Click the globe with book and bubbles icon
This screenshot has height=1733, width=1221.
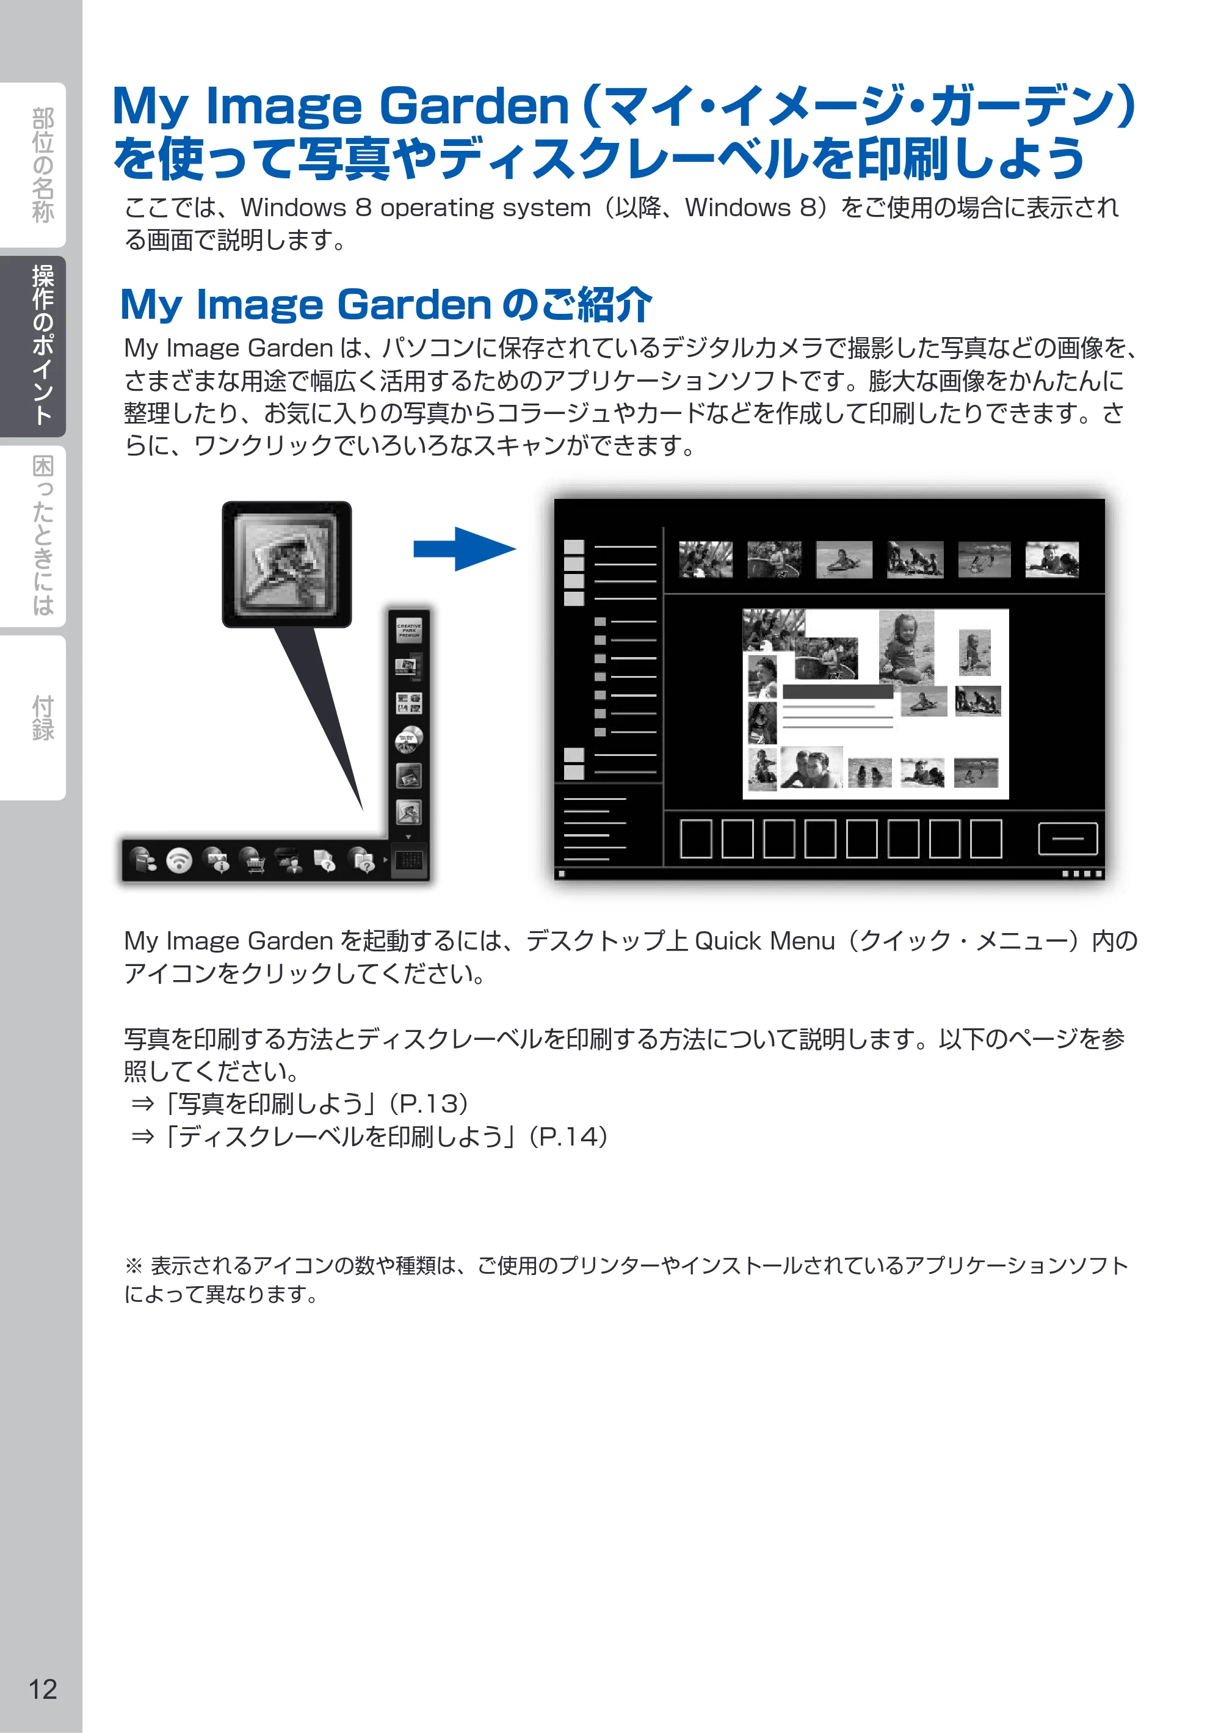click(143, 860)
